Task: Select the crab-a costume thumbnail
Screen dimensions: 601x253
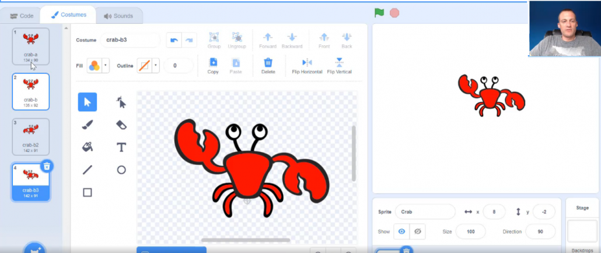Action: 31,47
